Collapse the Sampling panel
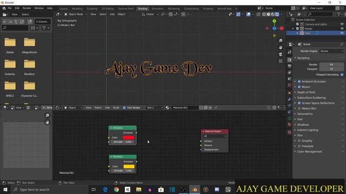Screen dimensions: 346x194 pyautogui.click(x=303, y=58)
